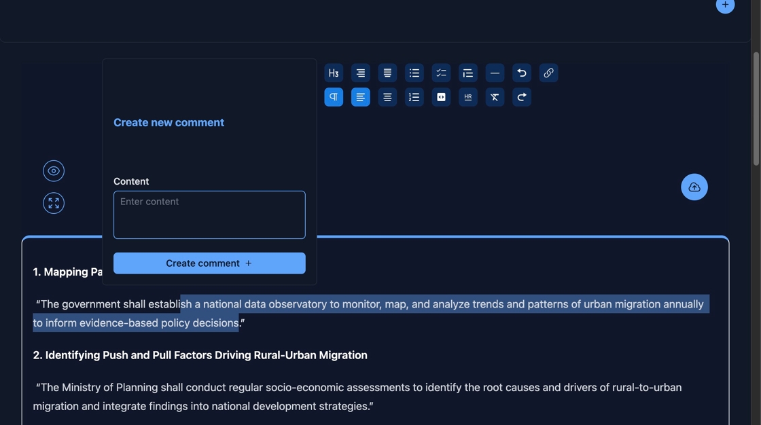Insert a numbered list

(x=414, y=98)
